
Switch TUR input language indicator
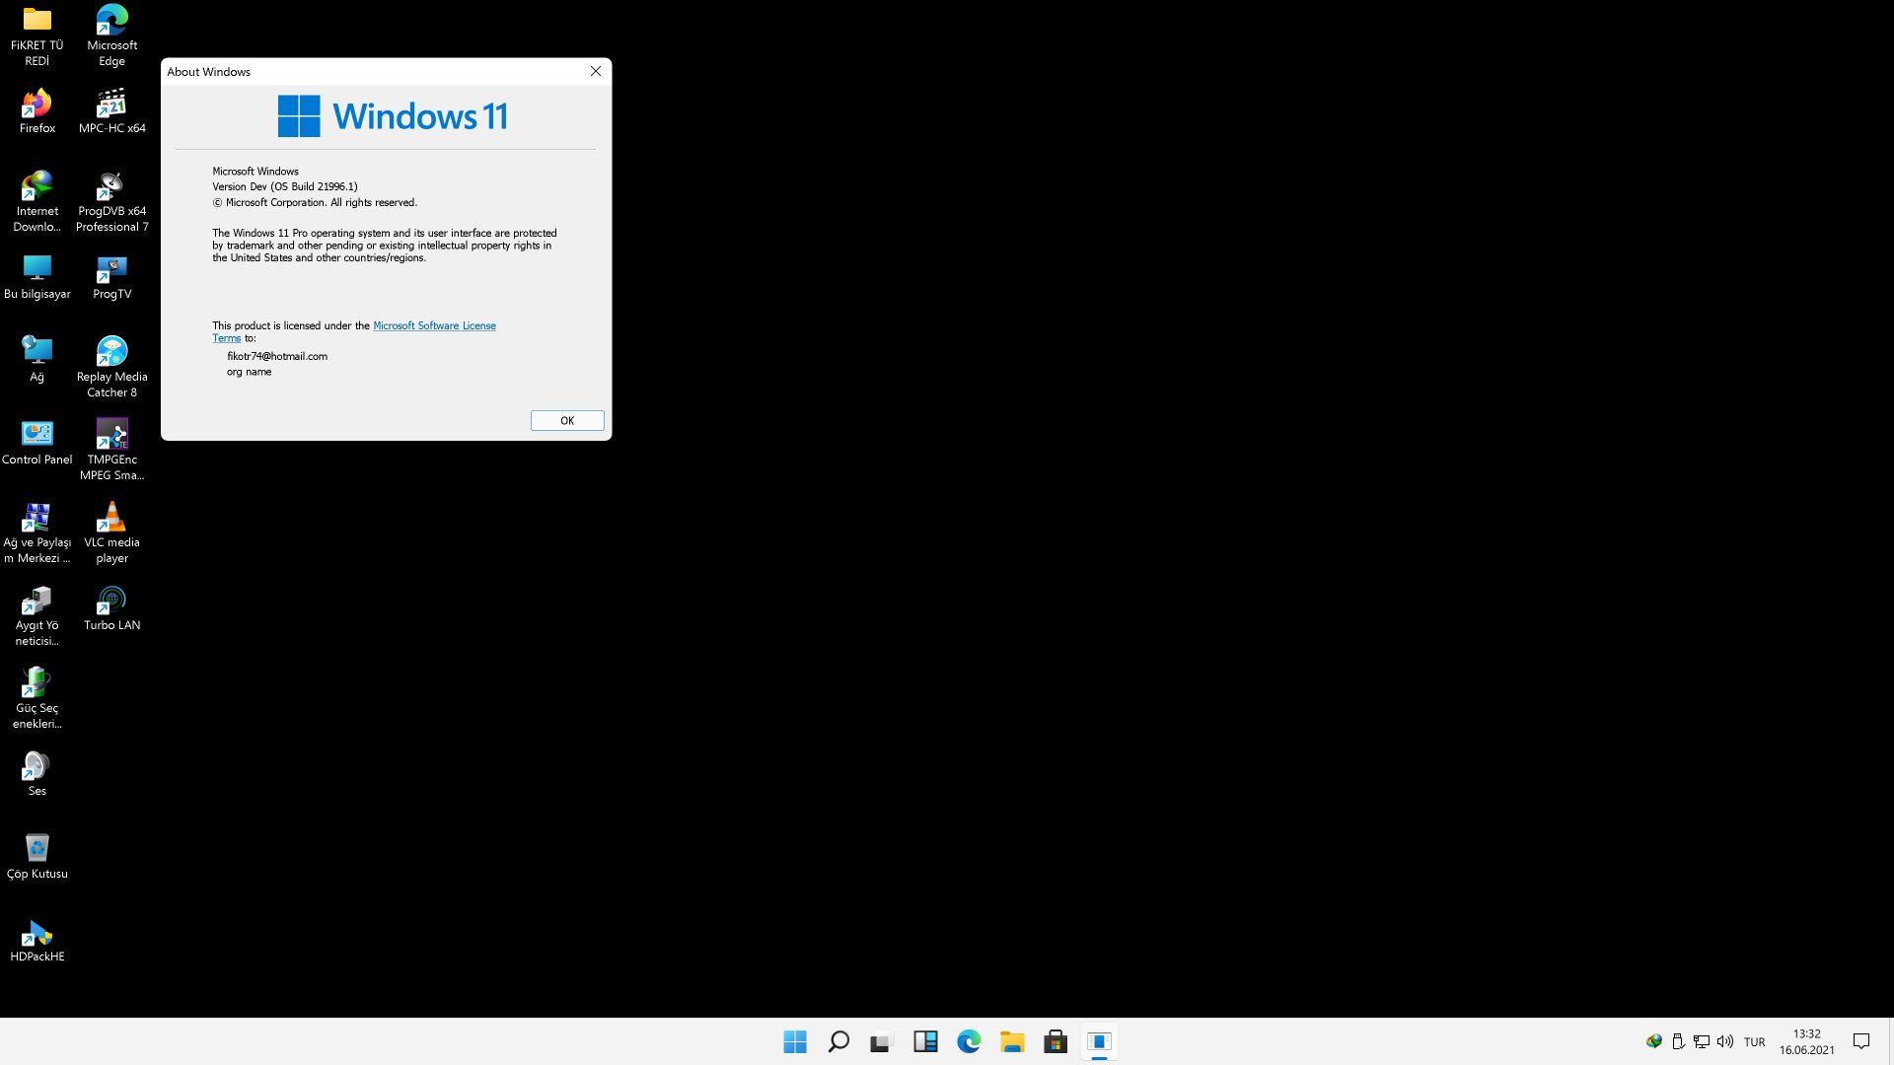coord(1754,1041)
